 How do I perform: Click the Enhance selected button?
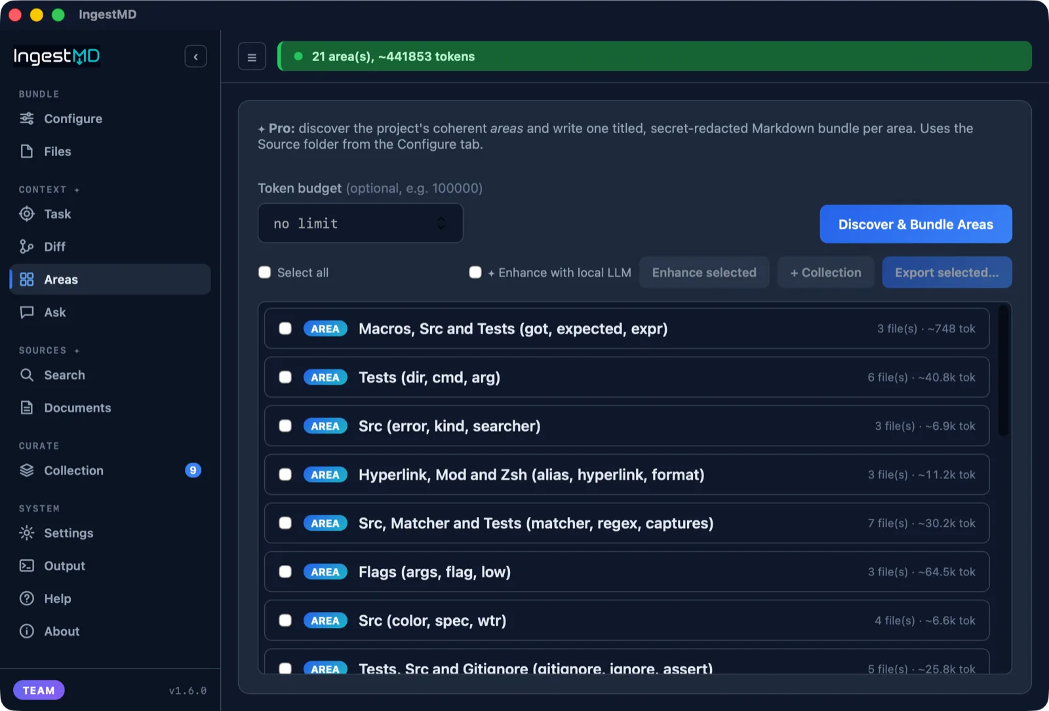704,273
